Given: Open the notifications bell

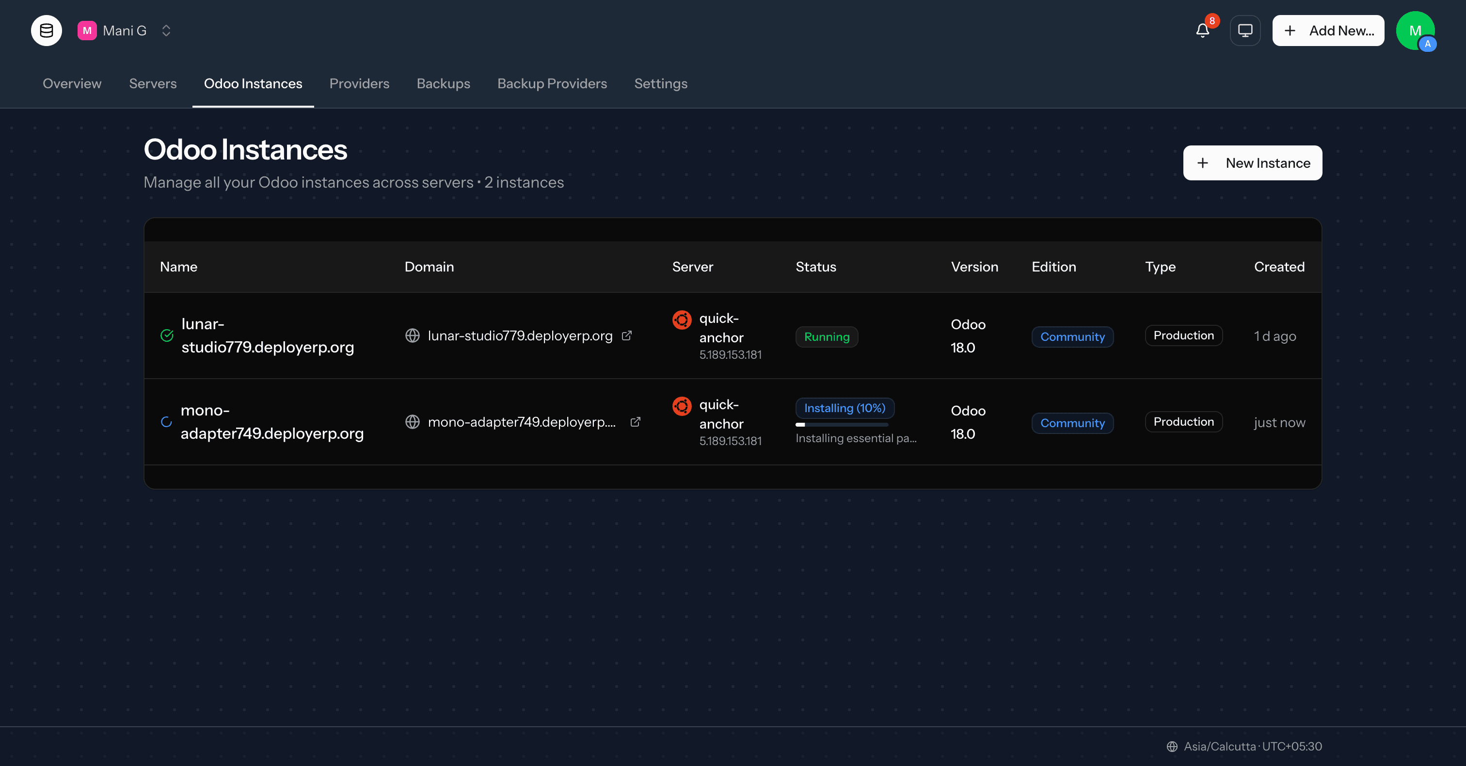Looking at the screenshot, I should (1202, 31).
